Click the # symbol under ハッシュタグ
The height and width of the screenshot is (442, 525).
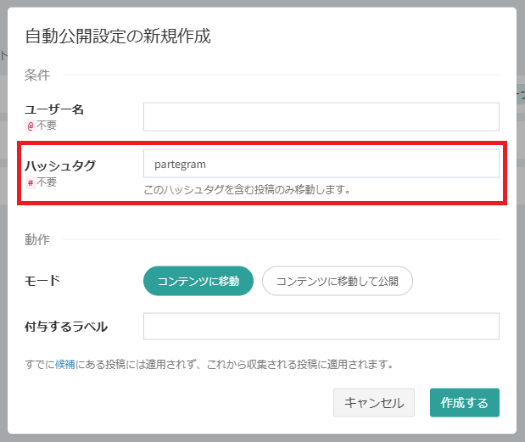tap(31, 182)
